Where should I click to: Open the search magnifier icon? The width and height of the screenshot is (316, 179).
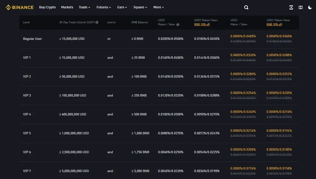[x=246, y=7]
